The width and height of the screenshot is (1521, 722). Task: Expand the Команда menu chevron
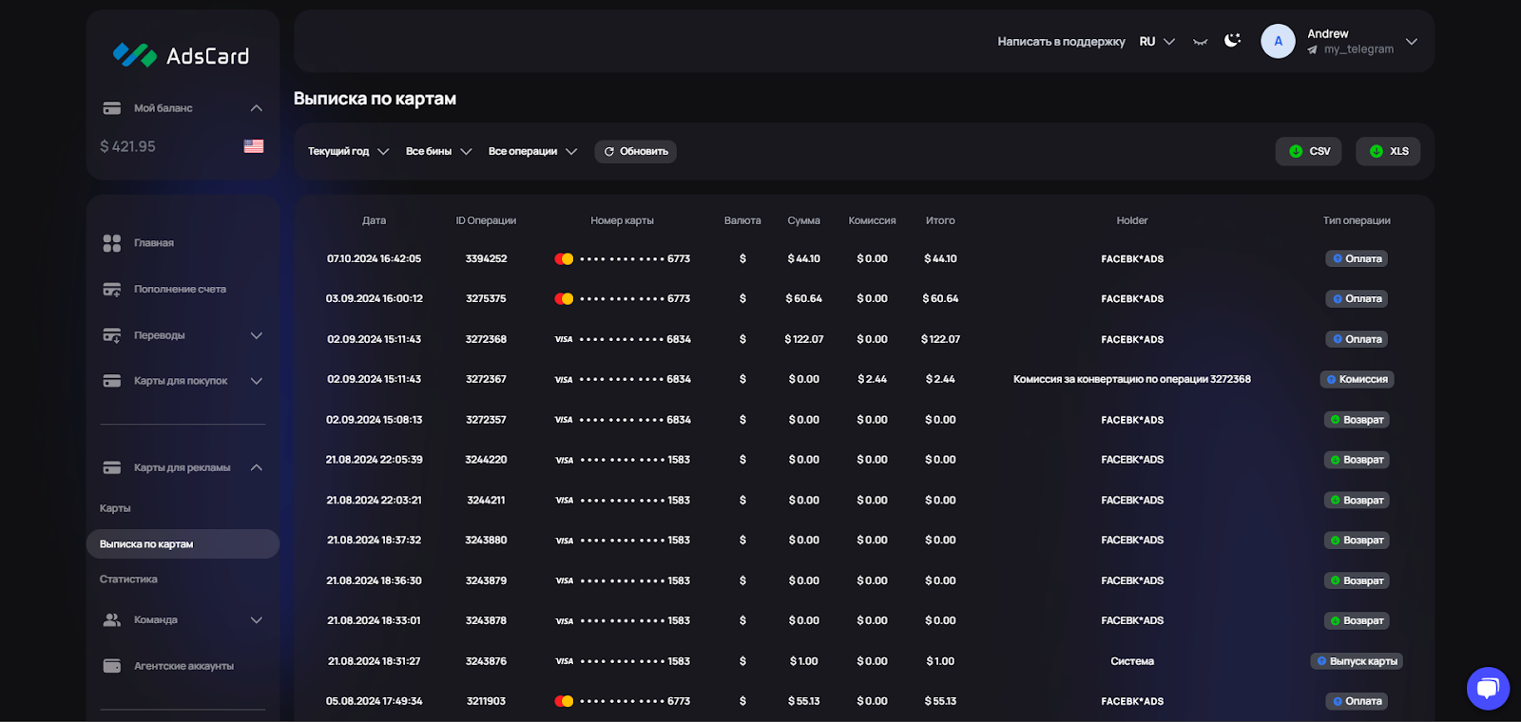point(256,620)
